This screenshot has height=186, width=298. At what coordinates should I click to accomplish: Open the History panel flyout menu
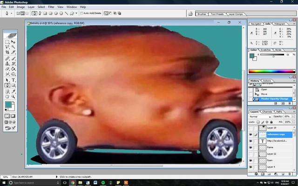click(294, 81)
